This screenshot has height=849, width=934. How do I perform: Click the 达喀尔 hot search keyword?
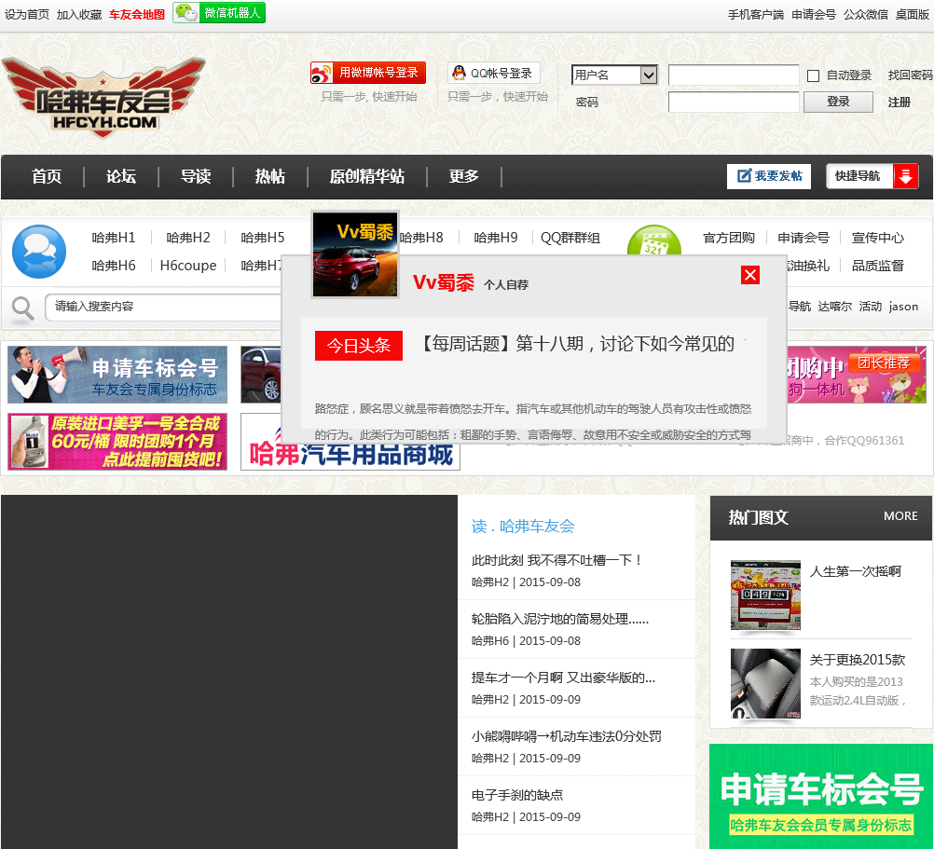pyautogui.click(x=834, y=307)
